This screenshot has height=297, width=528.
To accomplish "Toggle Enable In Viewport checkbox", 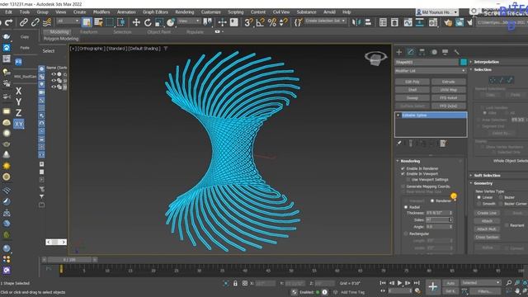I will pos(403,174).
